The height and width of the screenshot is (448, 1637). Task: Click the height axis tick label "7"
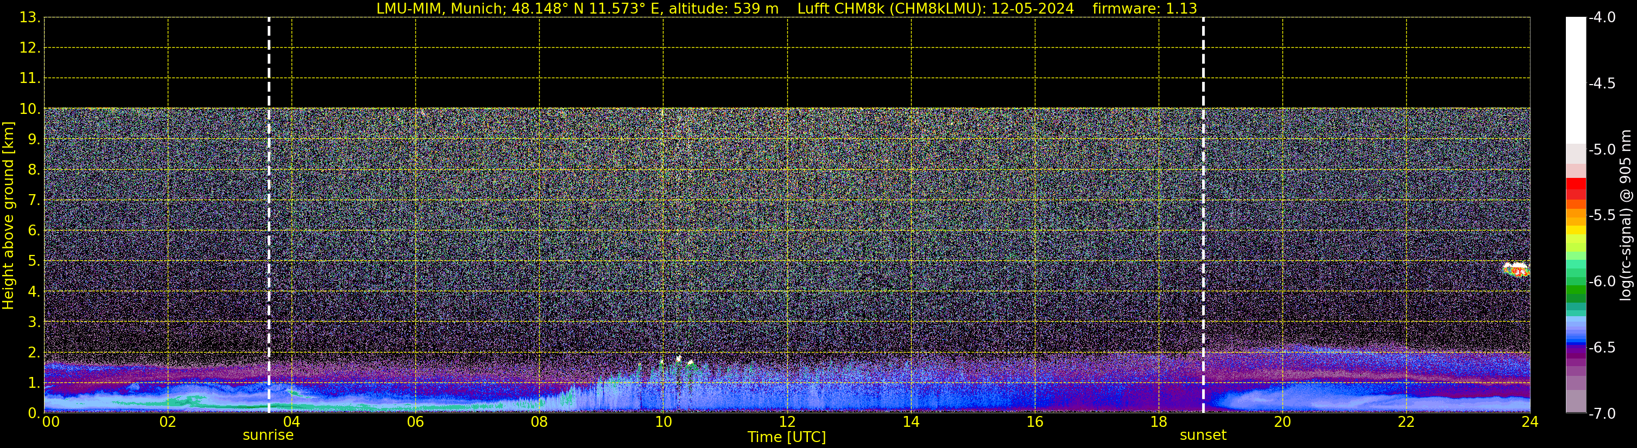point(33,200)
